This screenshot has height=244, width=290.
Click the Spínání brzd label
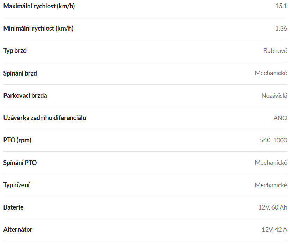pyautogui.click(x=20, y=73)
